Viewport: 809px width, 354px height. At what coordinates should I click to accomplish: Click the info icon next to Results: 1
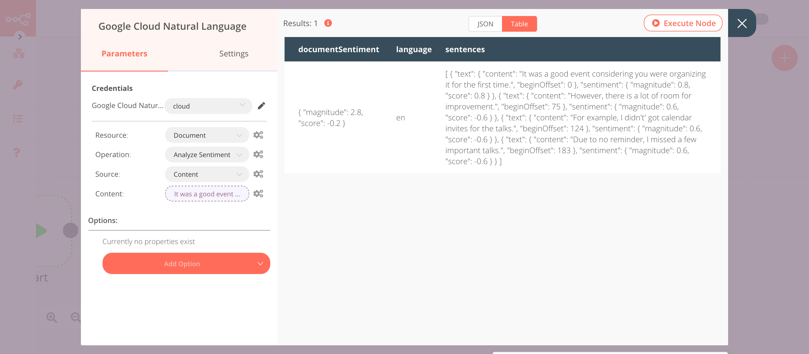328,23
